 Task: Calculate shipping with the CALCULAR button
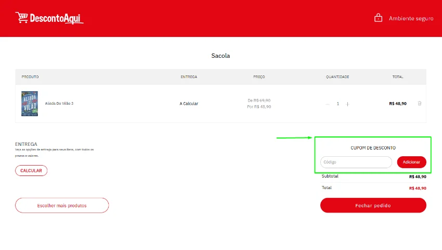coord(31,171)
